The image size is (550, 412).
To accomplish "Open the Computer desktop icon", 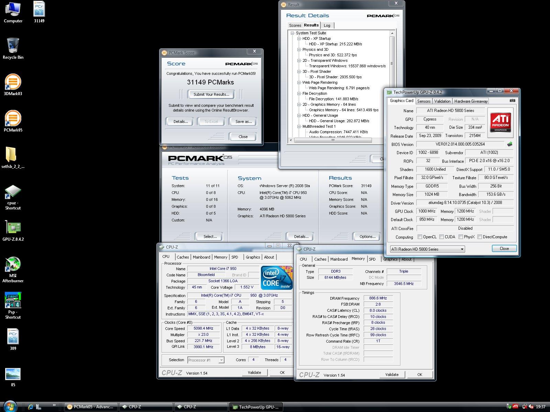I will [x=13, y=12].
